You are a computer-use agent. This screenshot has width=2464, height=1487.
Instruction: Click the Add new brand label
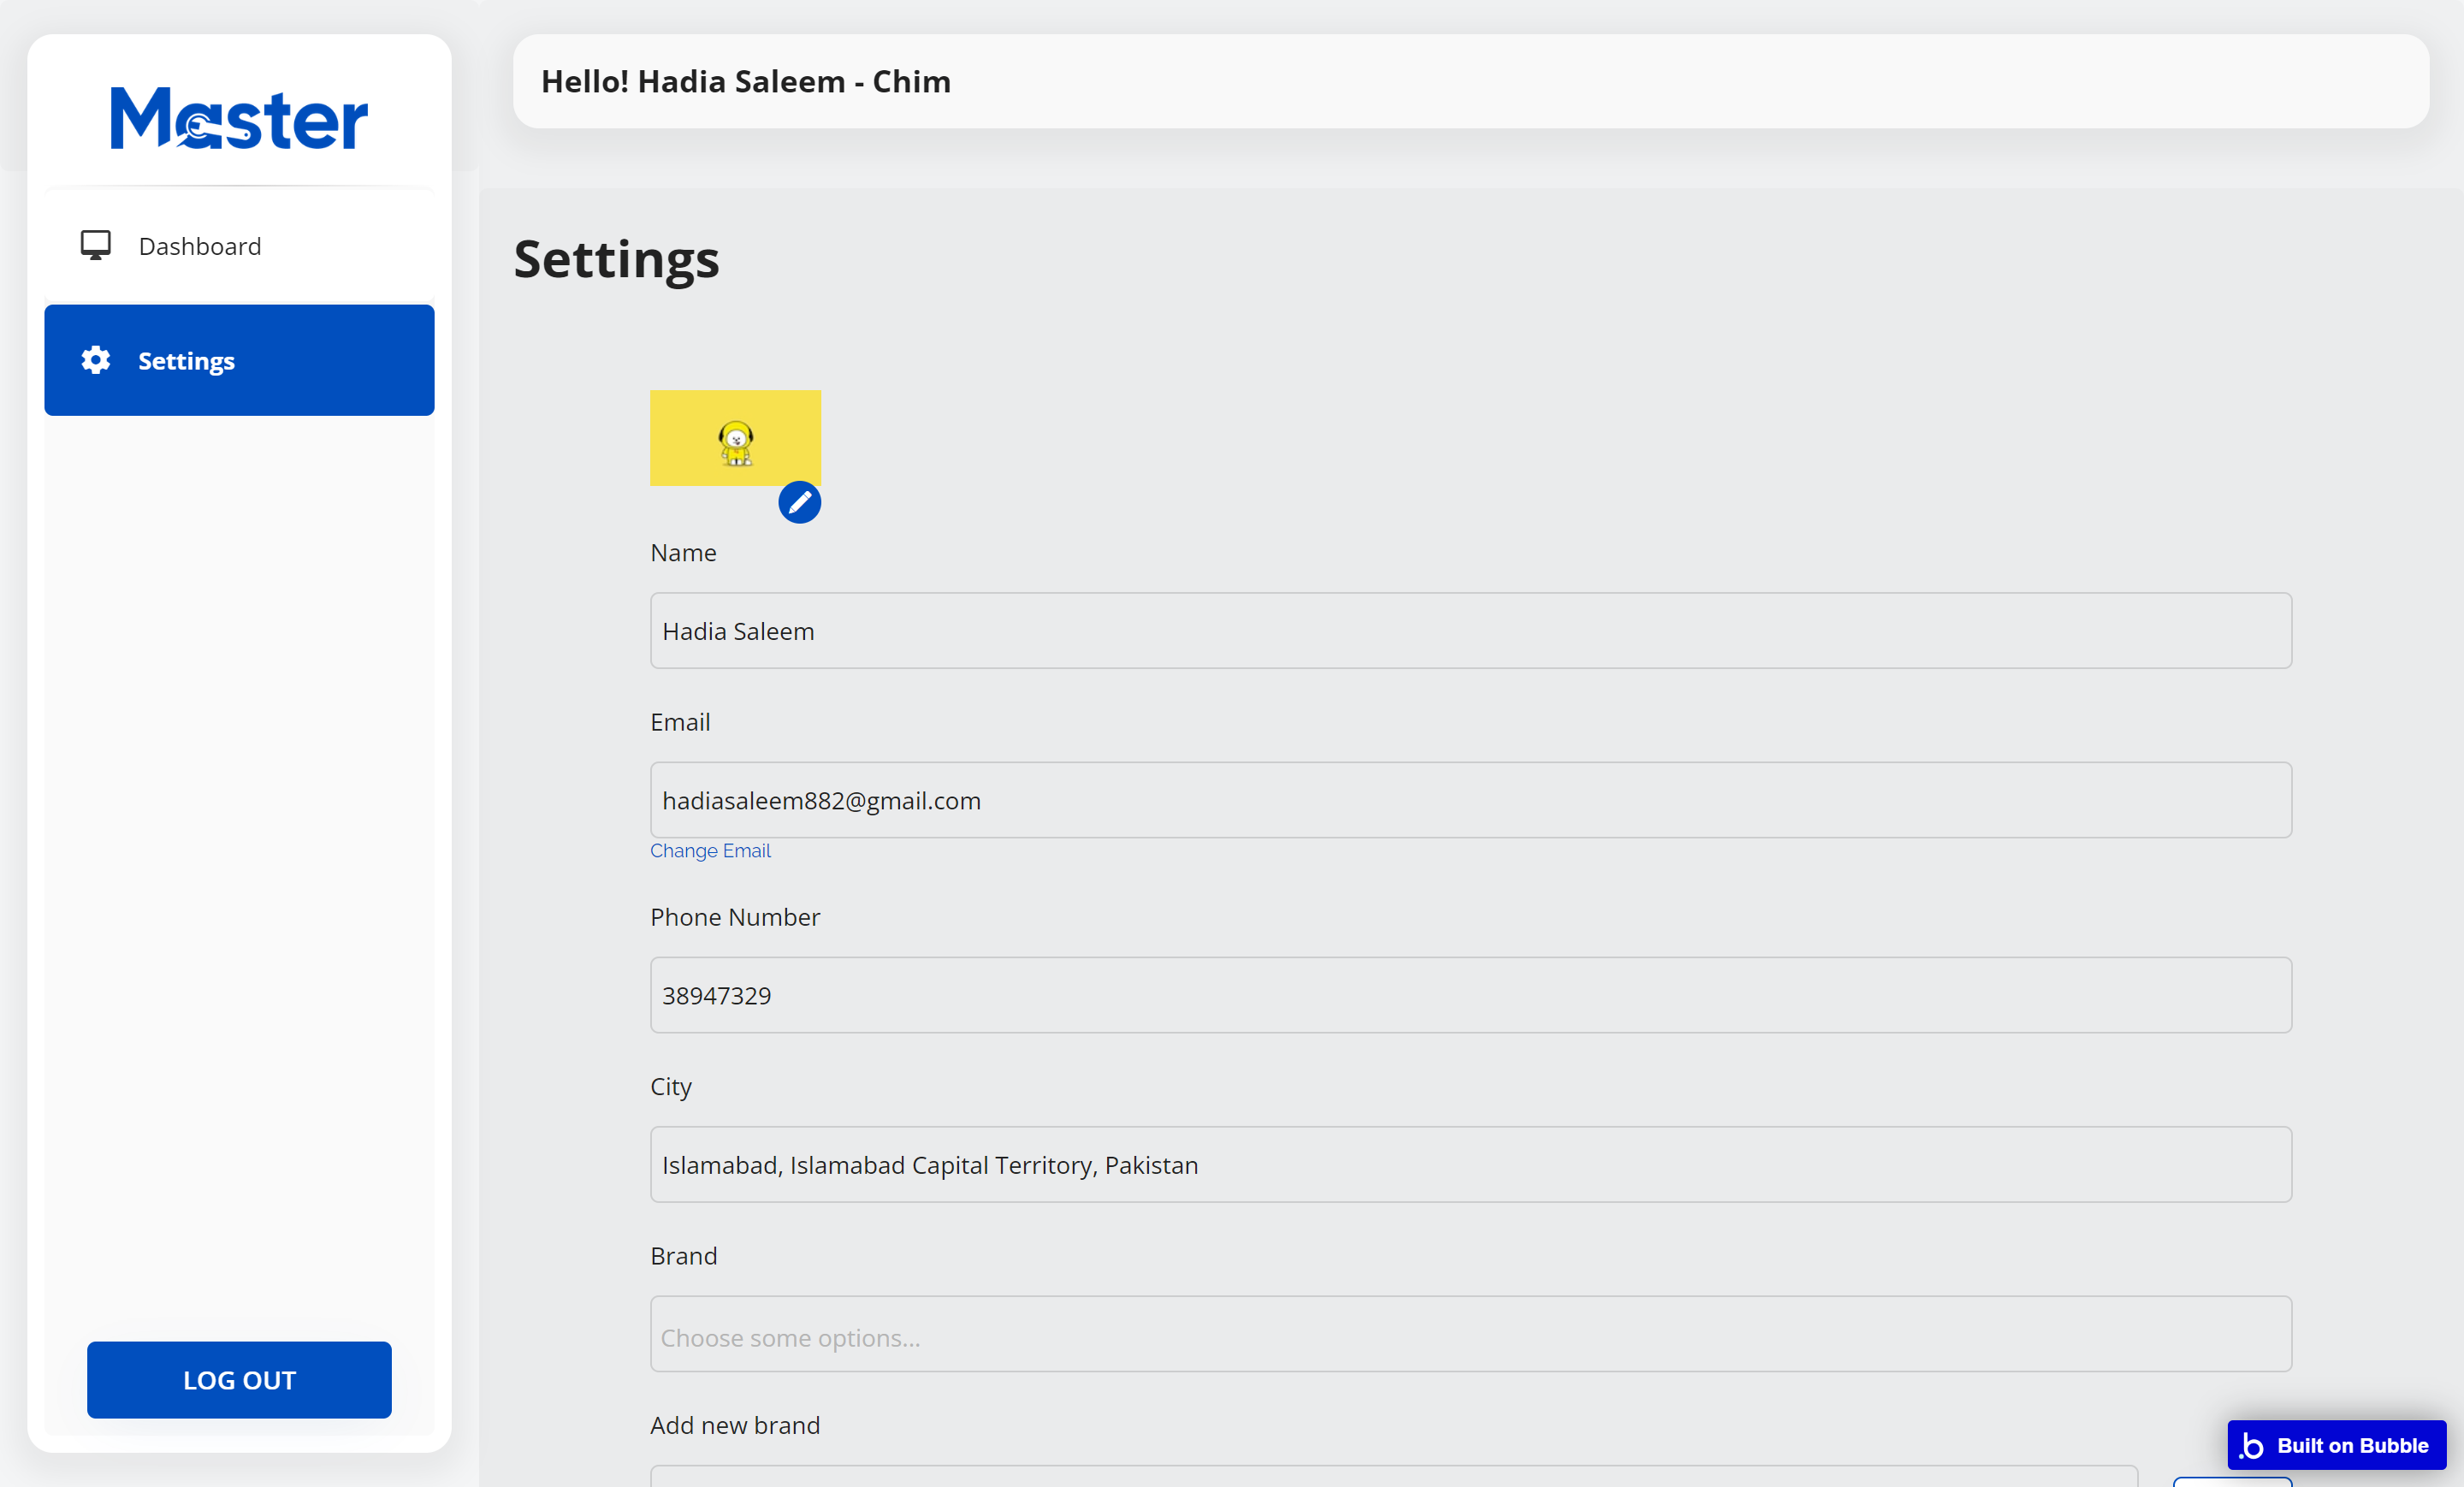(x=735, y=1425)
